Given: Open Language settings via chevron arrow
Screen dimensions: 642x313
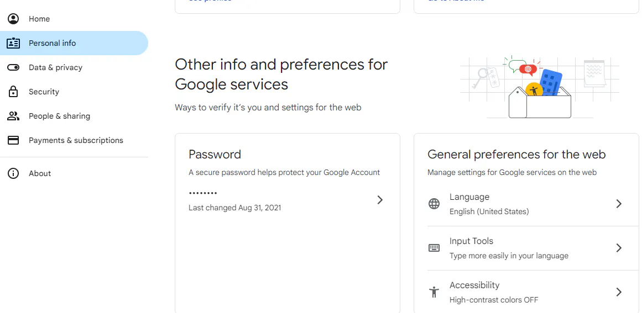Looking at the screenshot, I should coord(619,204).
